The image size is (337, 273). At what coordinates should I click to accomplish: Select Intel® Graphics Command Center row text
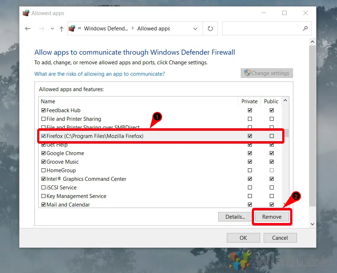click(x=86, y=179)
